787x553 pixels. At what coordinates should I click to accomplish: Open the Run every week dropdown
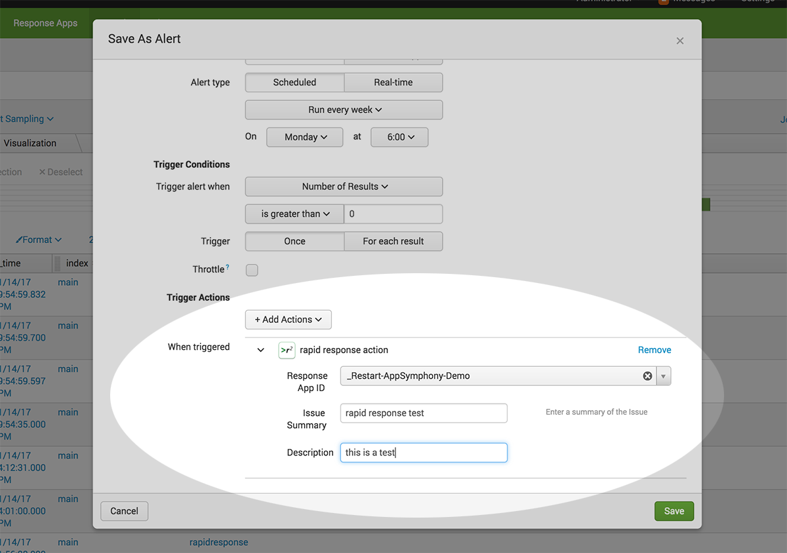(x=344, y=110)
